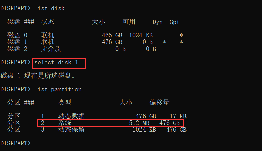Click the Dyn asterisk for disk 1
Viewport: 262px width, 151px height.
[165, 42]
